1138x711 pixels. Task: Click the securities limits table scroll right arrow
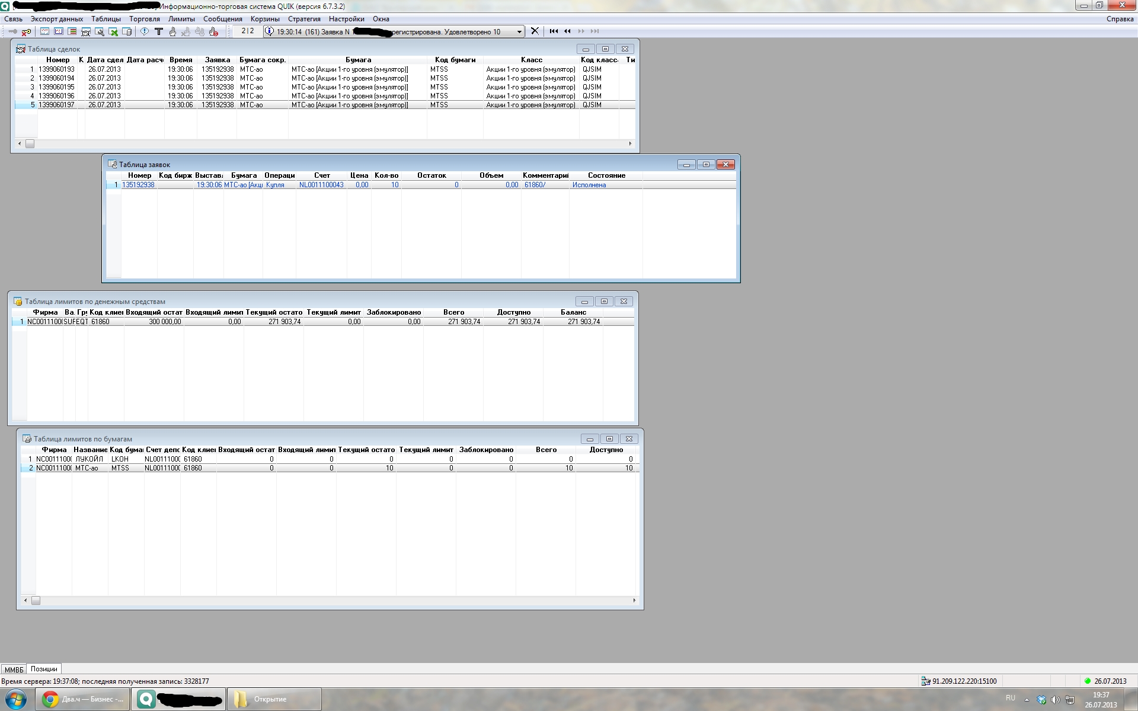(634, 600)
